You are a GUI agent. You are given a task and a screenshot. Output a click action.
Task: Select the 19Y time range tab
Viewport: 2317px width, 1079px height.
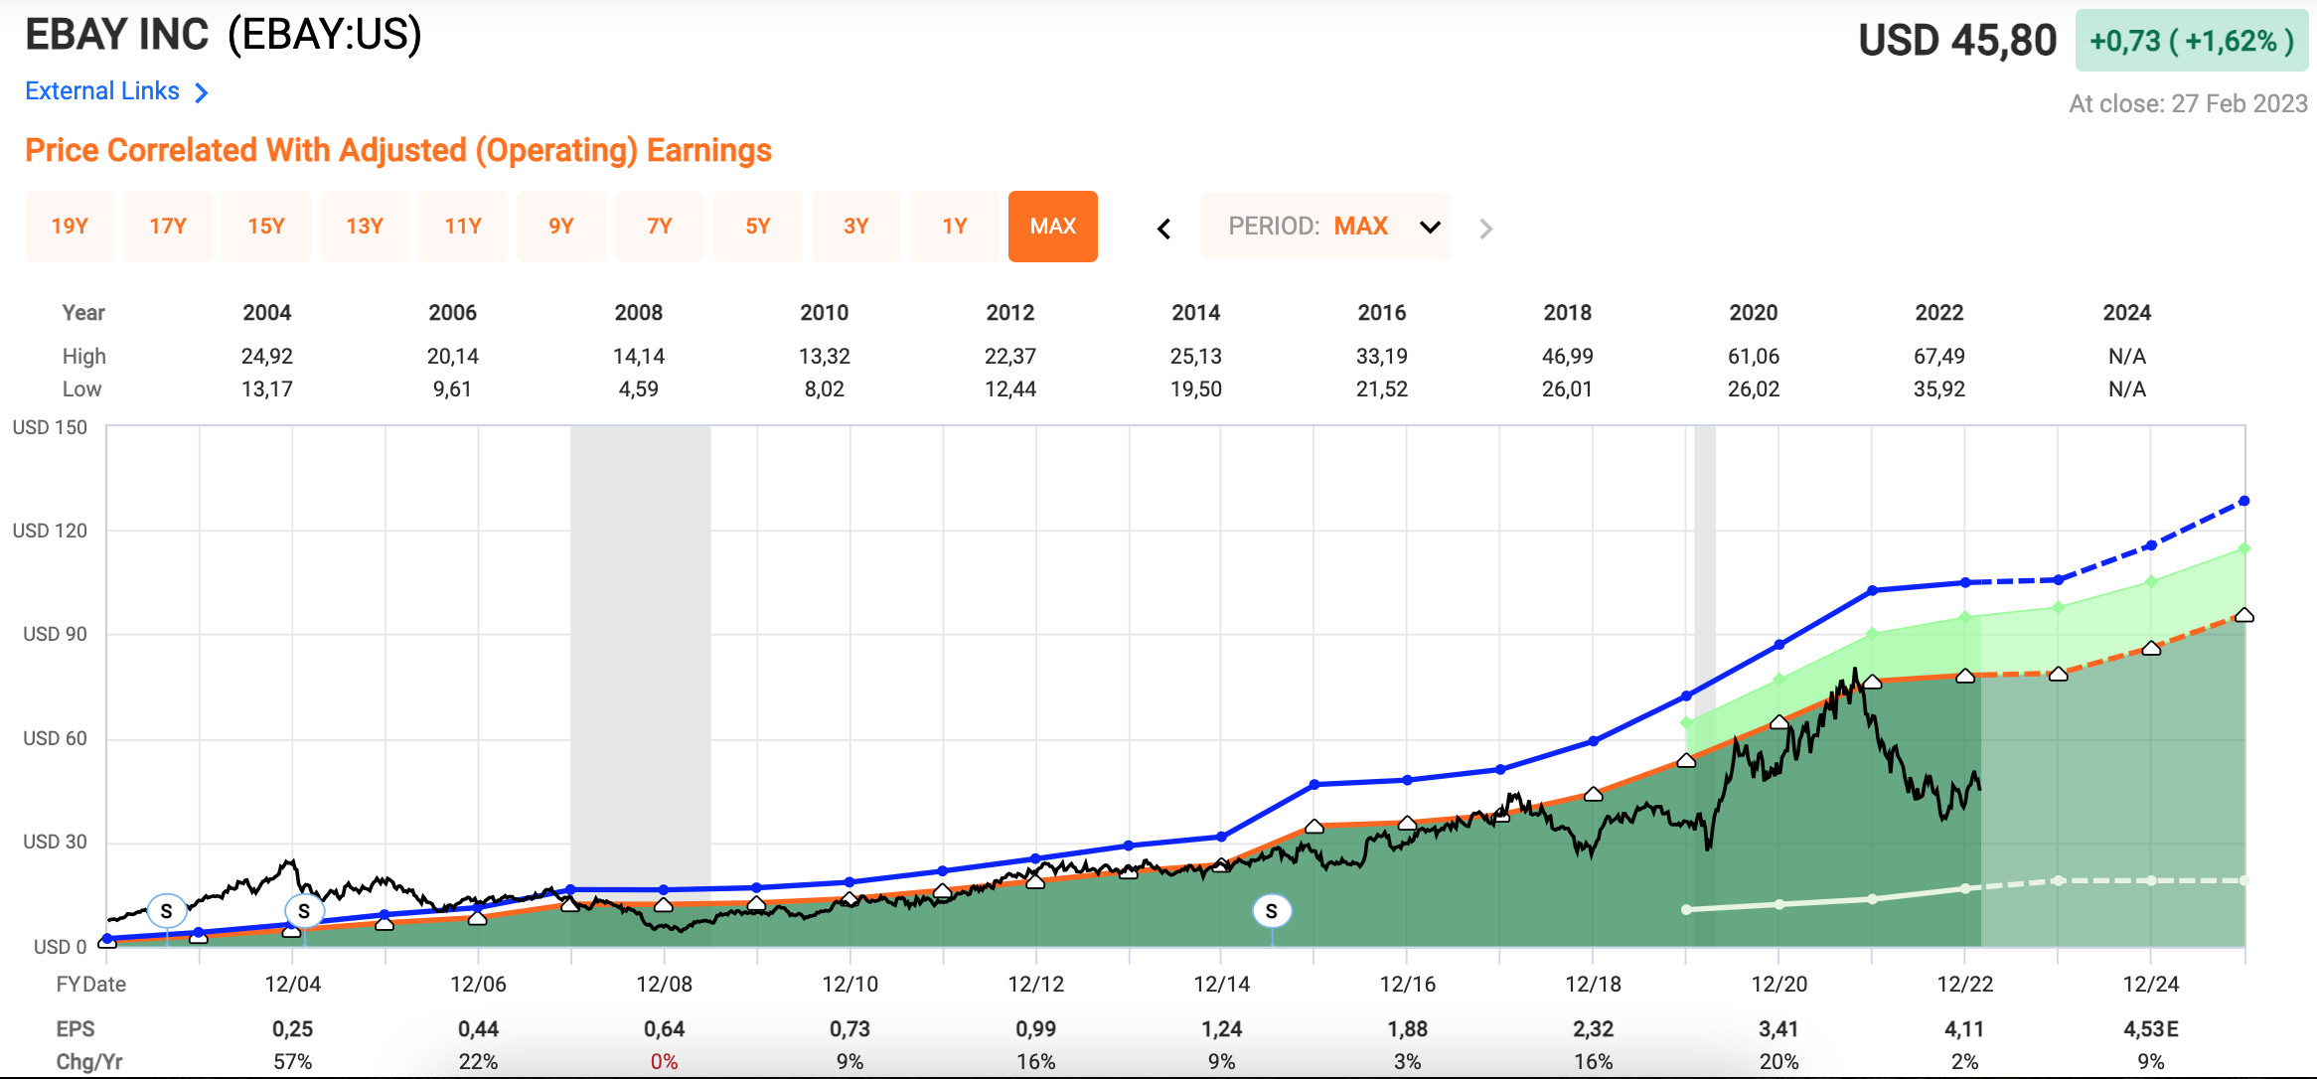70,227
